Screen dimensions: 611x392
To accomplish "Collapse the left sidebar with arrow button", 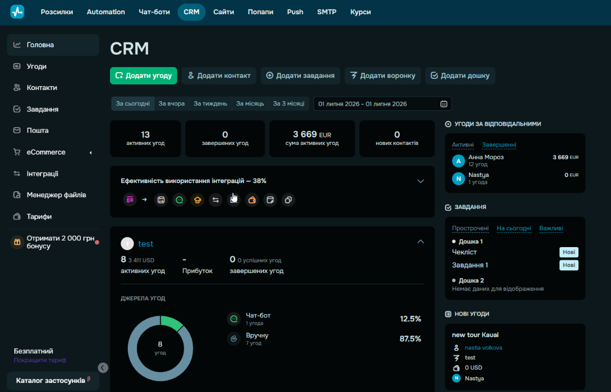I will coord(103,368).
